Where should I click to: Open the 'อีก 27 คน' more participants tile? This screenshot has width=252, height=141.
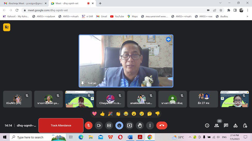tap(203, 99)
